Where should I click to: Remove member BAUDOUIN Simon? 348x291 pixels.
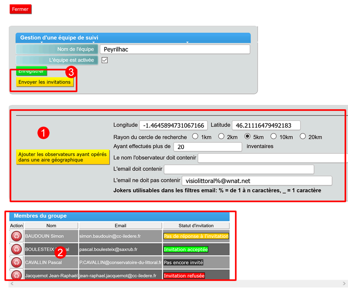tap(17, 236)
